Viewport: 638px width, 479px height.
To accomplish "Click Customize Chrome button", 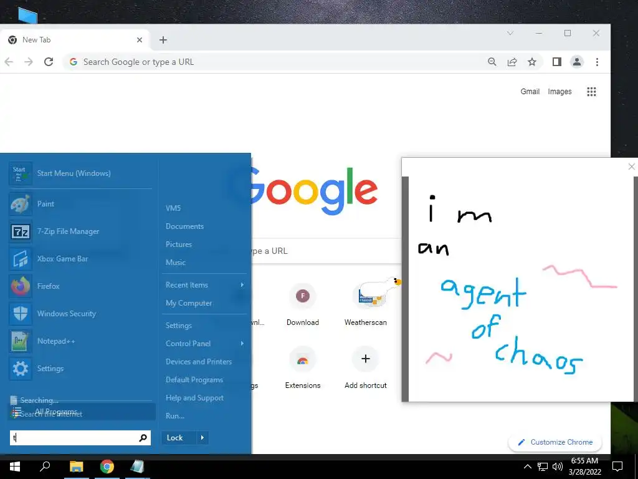I will [555, 442].
